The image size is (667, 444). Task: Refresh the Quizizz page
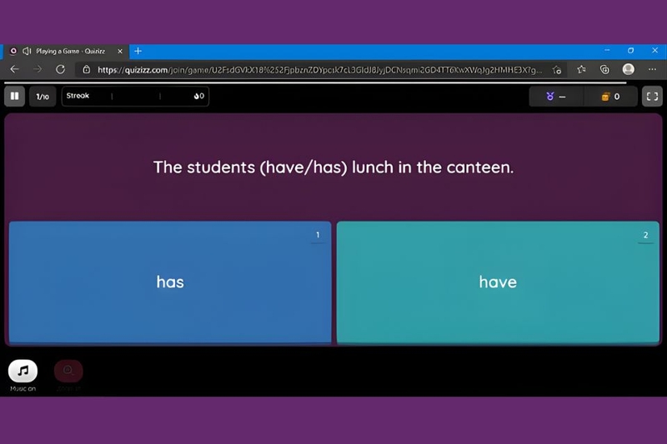click(x=60, y=69)
